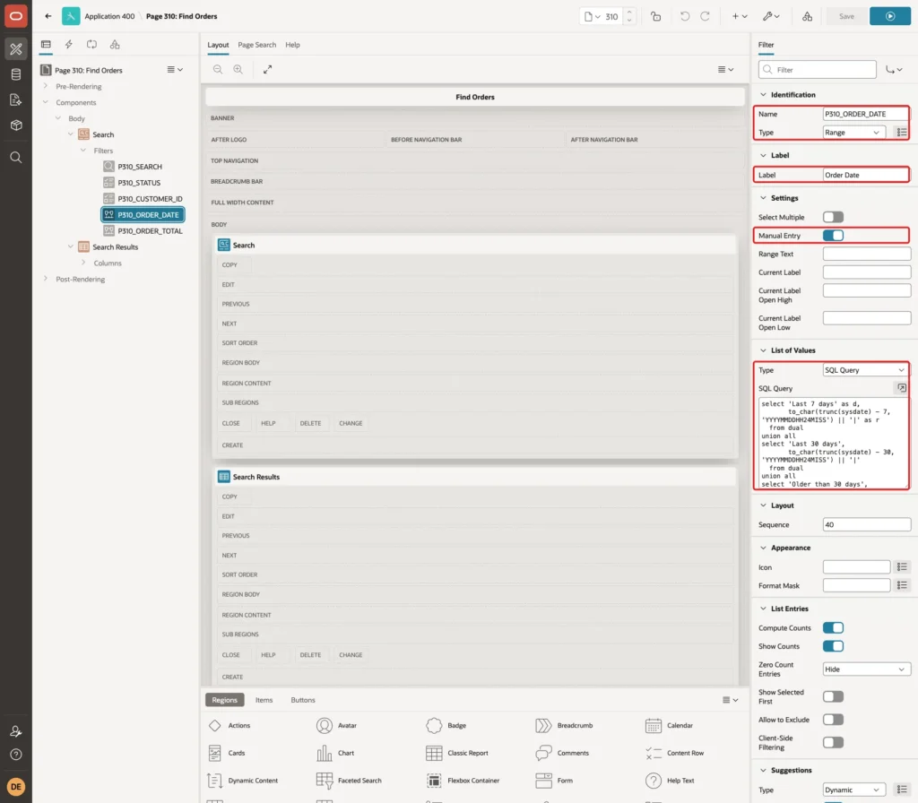Switch to Layout tab
The height and width of the screenshot is (803, 918).
(218, 45)
